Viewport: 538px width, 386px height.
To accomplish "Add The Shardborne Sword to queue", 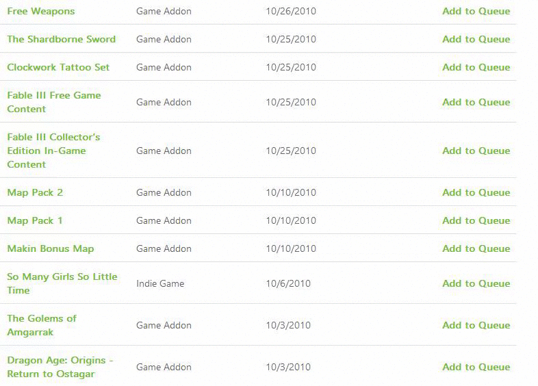I will [476, 39].
